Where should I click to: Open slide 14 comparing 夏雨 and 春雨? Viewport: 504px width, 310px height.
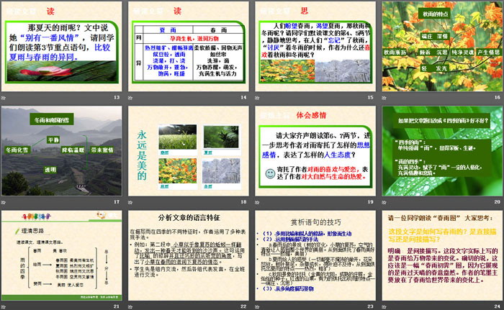tap(187, 49)
